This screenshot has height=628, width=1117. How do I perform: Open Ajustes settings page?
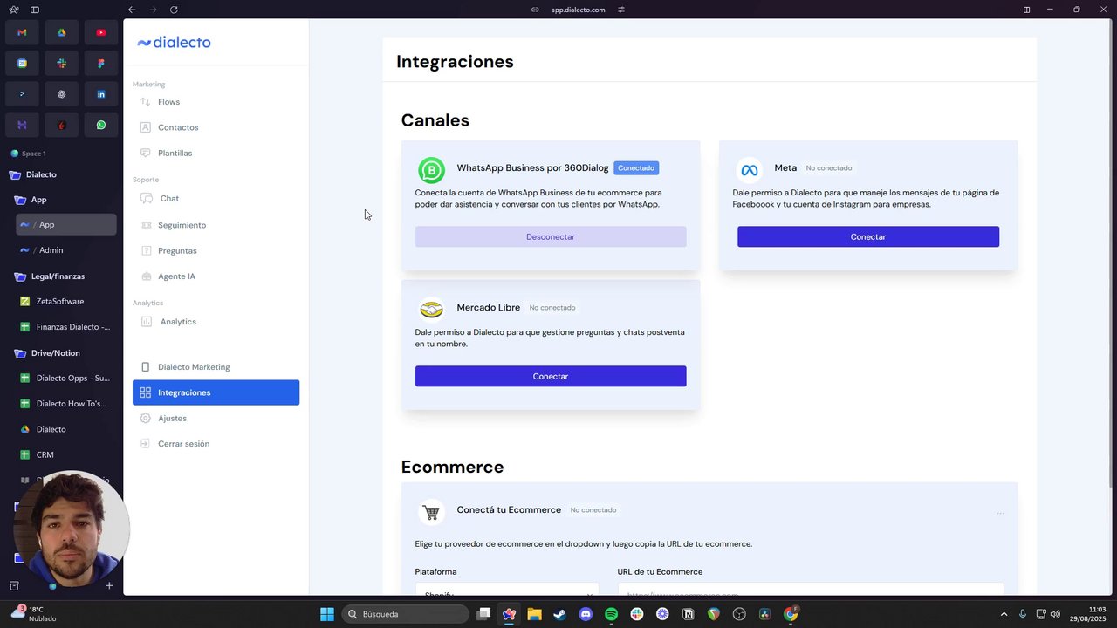pyautogui.click(x=216, y=418)
